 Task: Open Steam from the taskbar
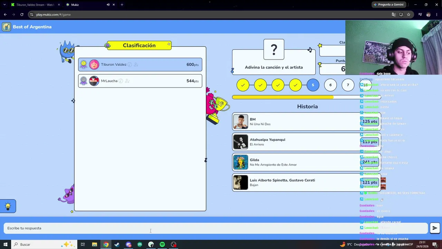pos(117,245)
